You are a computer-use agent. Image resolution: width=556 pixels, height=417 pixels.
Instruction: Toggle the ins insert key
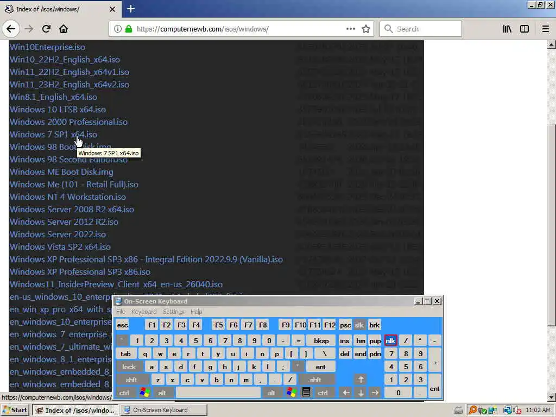345,340
